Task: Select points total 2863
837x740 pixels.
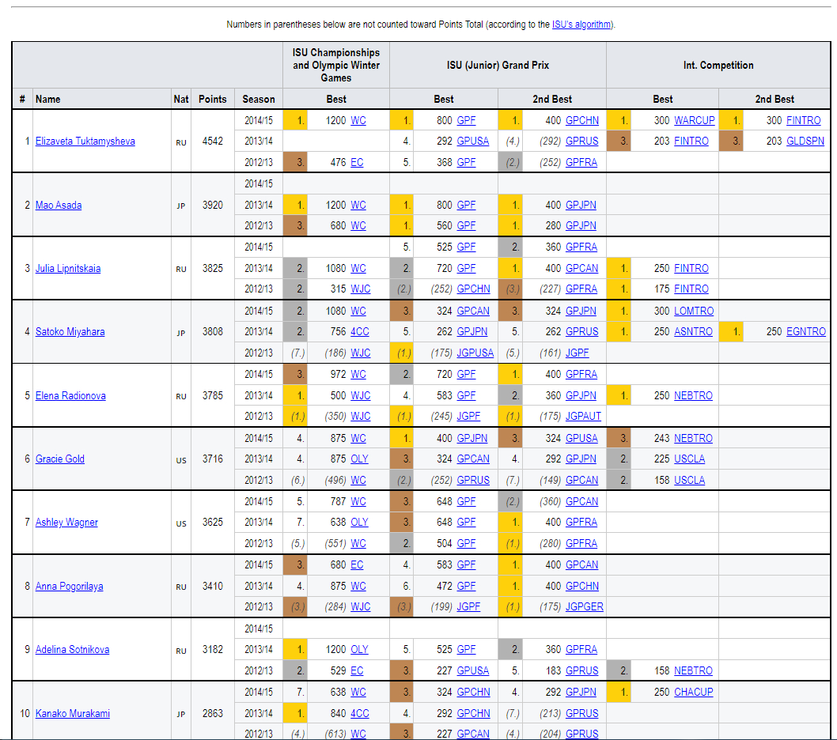Action: (213, 713)
